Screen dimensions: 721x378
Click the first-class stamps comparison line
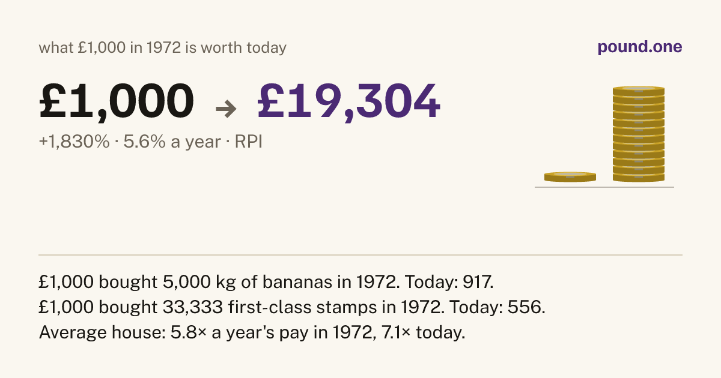point(292,307)
